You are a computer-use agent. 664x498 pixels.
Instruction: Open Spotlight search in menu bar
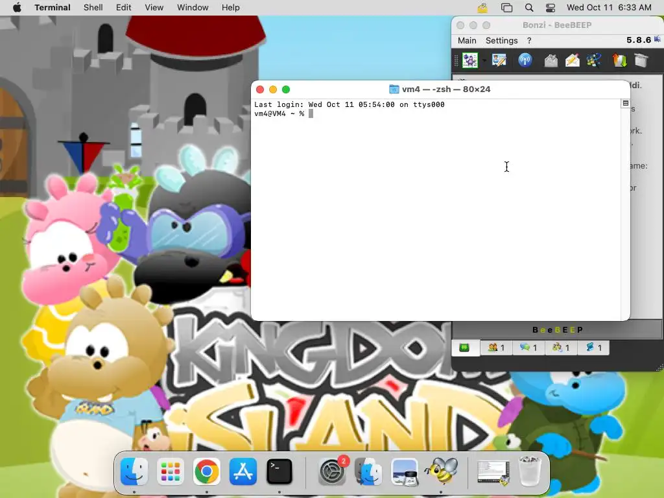click(x=529, y=8)
